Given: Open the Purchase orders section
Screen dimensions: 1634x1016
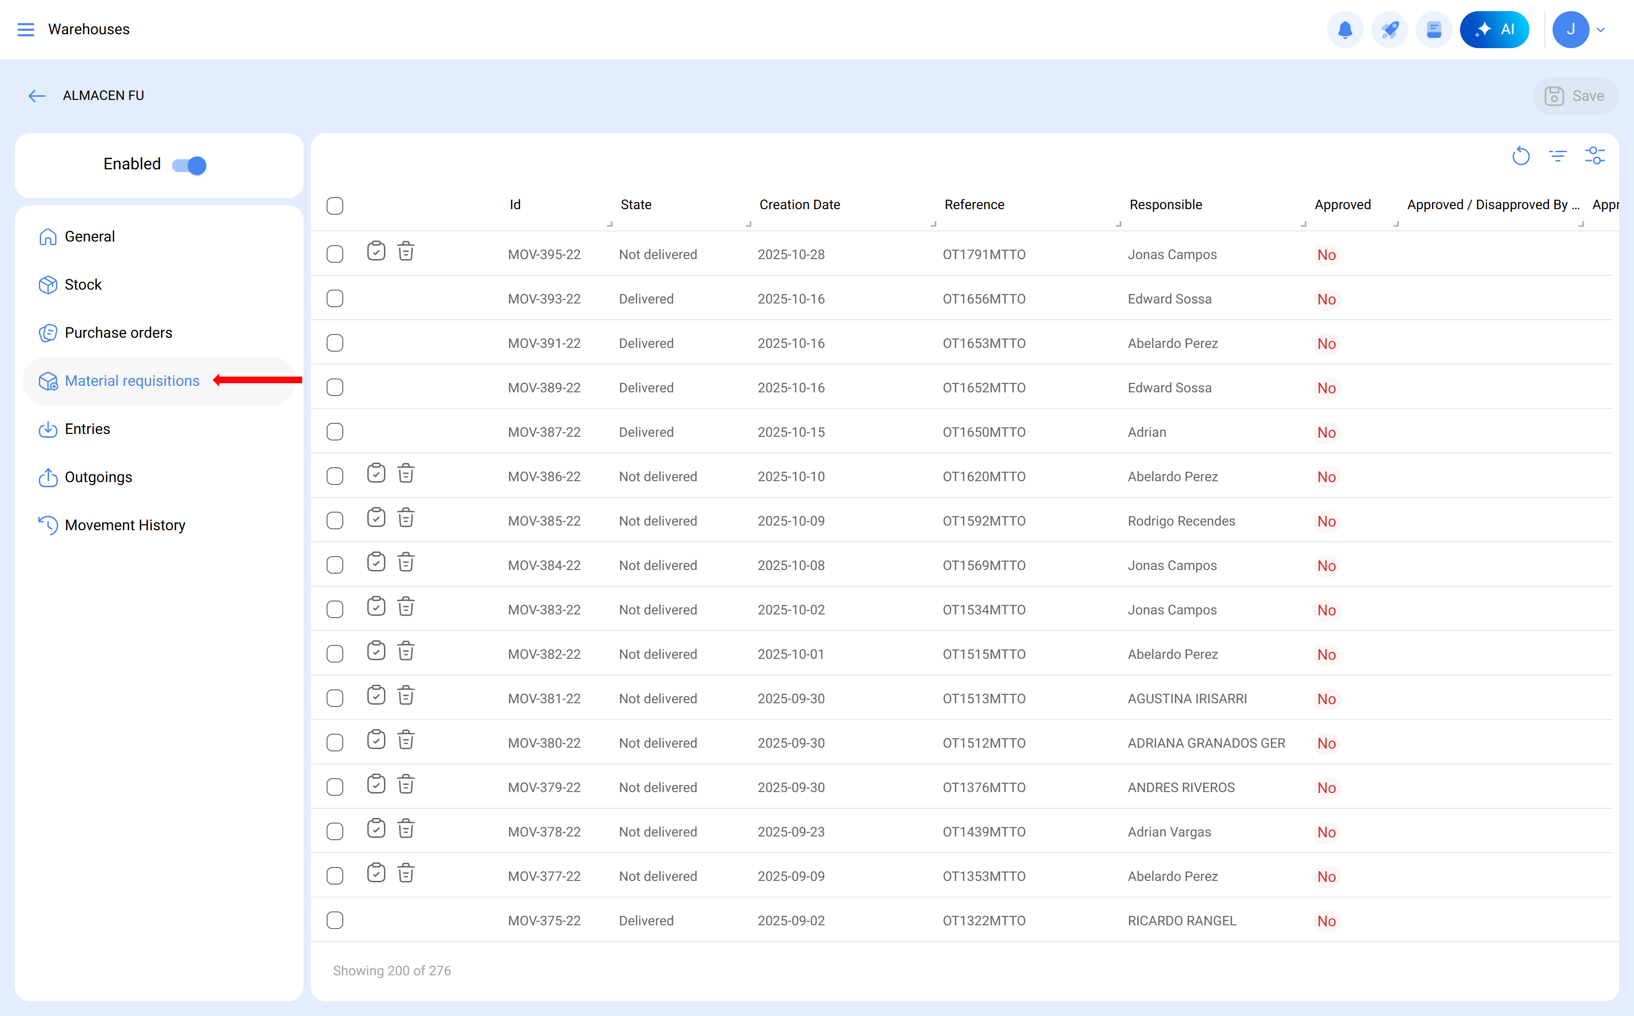Looking at the screenshot, I should [x=118, y=333].
